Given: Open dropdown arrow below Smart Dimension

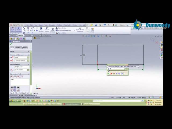Looking at the screenshot, I should pos(19,33).
